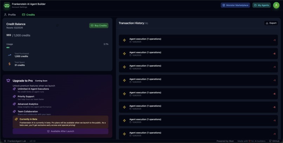Click the sparkle icon beside Advanced Analytics
Screen dimensions: 283x143
(x=14, y=104)
